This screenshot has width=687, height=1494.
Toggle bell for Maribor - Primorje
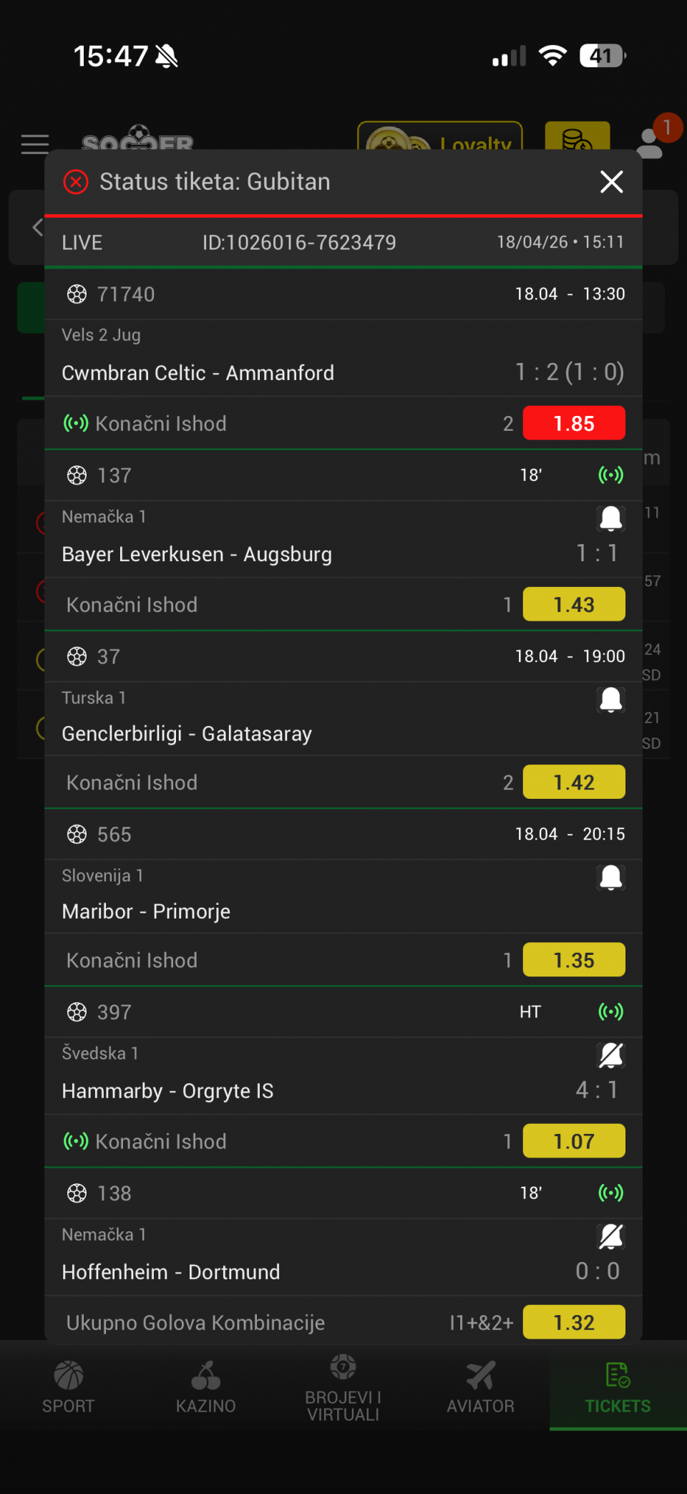[x=610, y=877]
